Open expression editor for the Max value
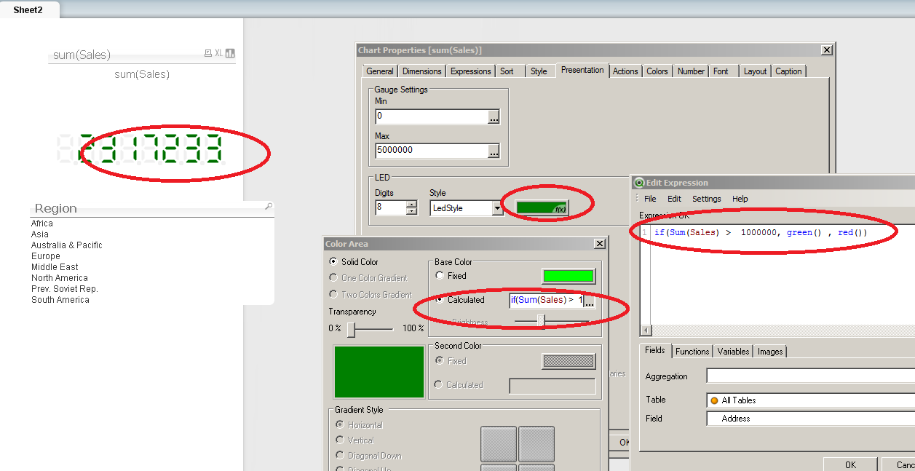The image size is (915, 471). click(494, 151)
